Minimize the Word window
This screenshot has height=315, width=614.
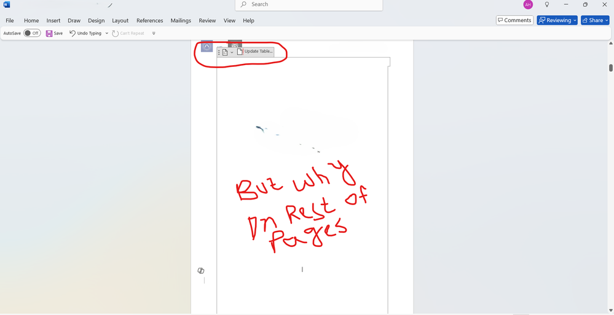[566, 5]
